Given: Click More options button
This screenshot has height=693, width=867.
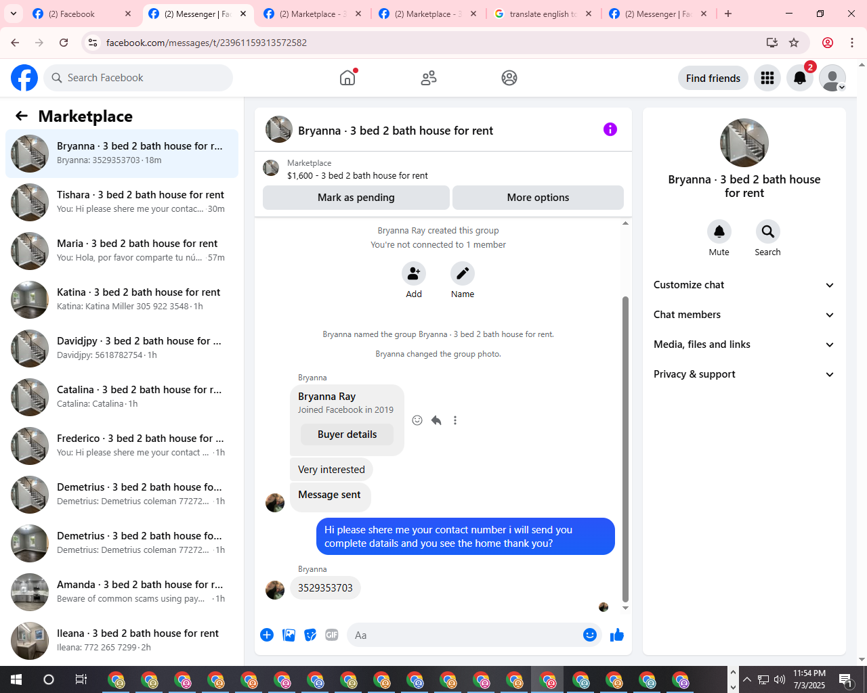Looking at the screenshot, I should click(x=538, y=198).
